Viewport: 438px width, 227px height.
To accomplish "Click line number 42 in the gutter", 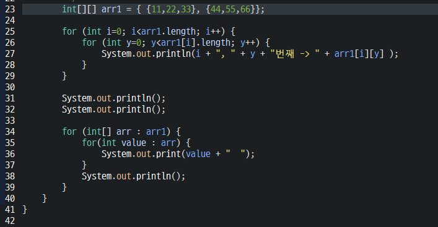I will tap(10, 221).
